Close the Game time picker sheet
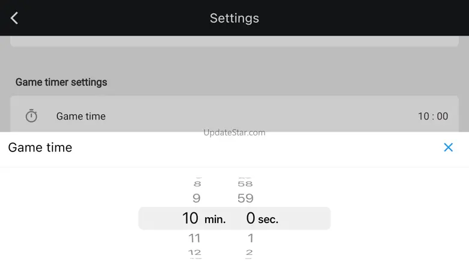 (448, 147)
